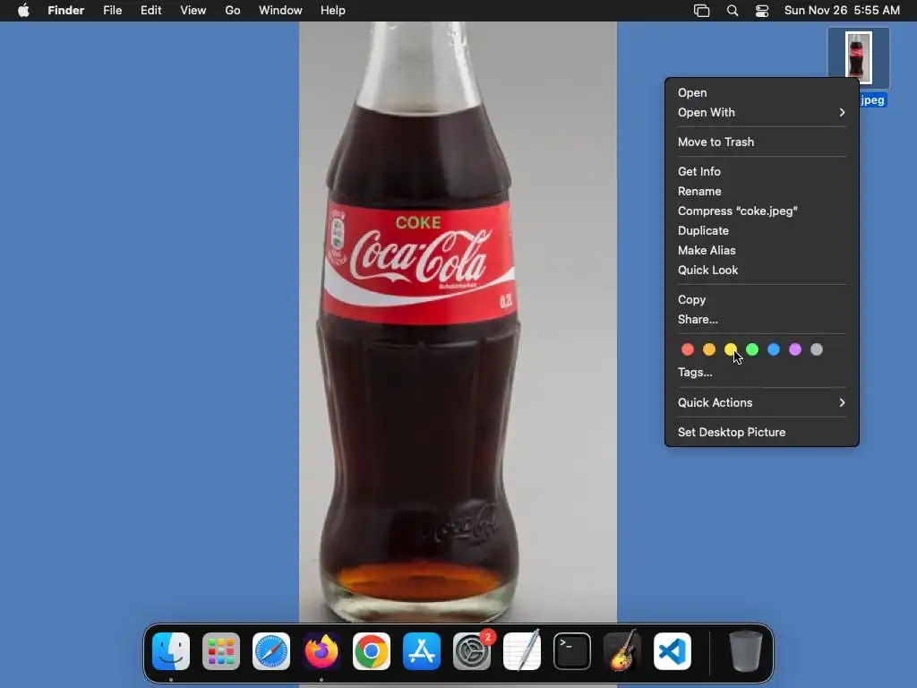Open TextEdit from the dock
The height and width of the screenshot is (688, 917).
(522, 651)
